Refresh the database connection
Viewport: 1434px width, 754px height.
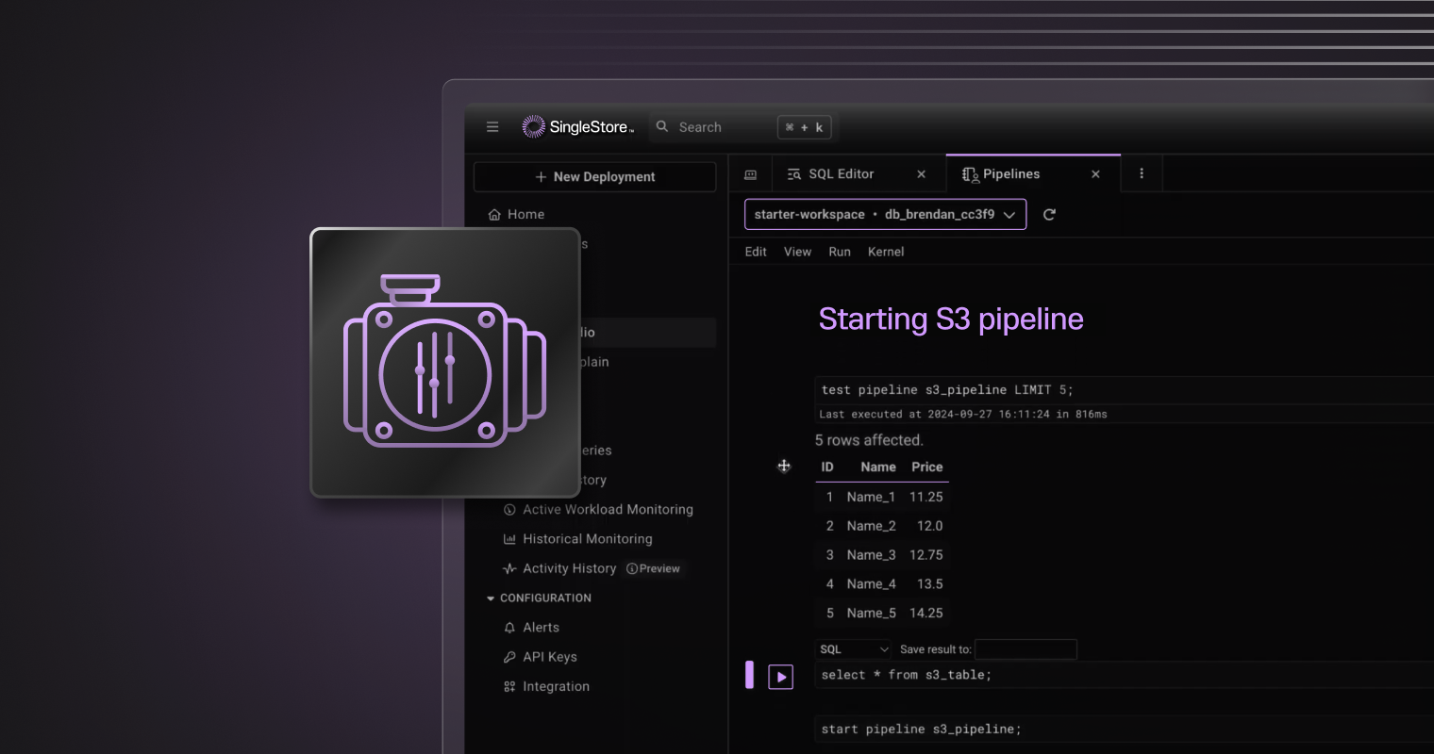tap(1049, 214)
